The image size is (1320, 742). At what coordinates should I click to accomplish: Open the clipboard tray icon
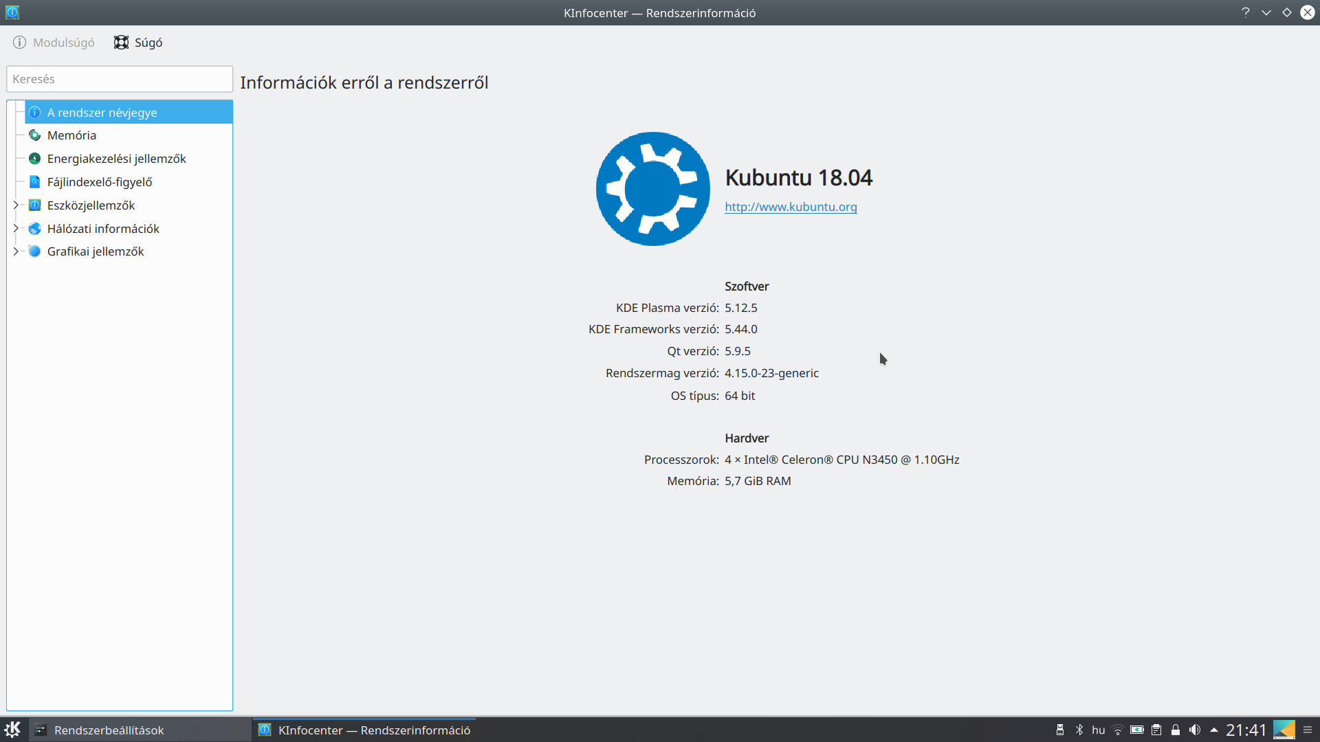(x=1156, y=730)
